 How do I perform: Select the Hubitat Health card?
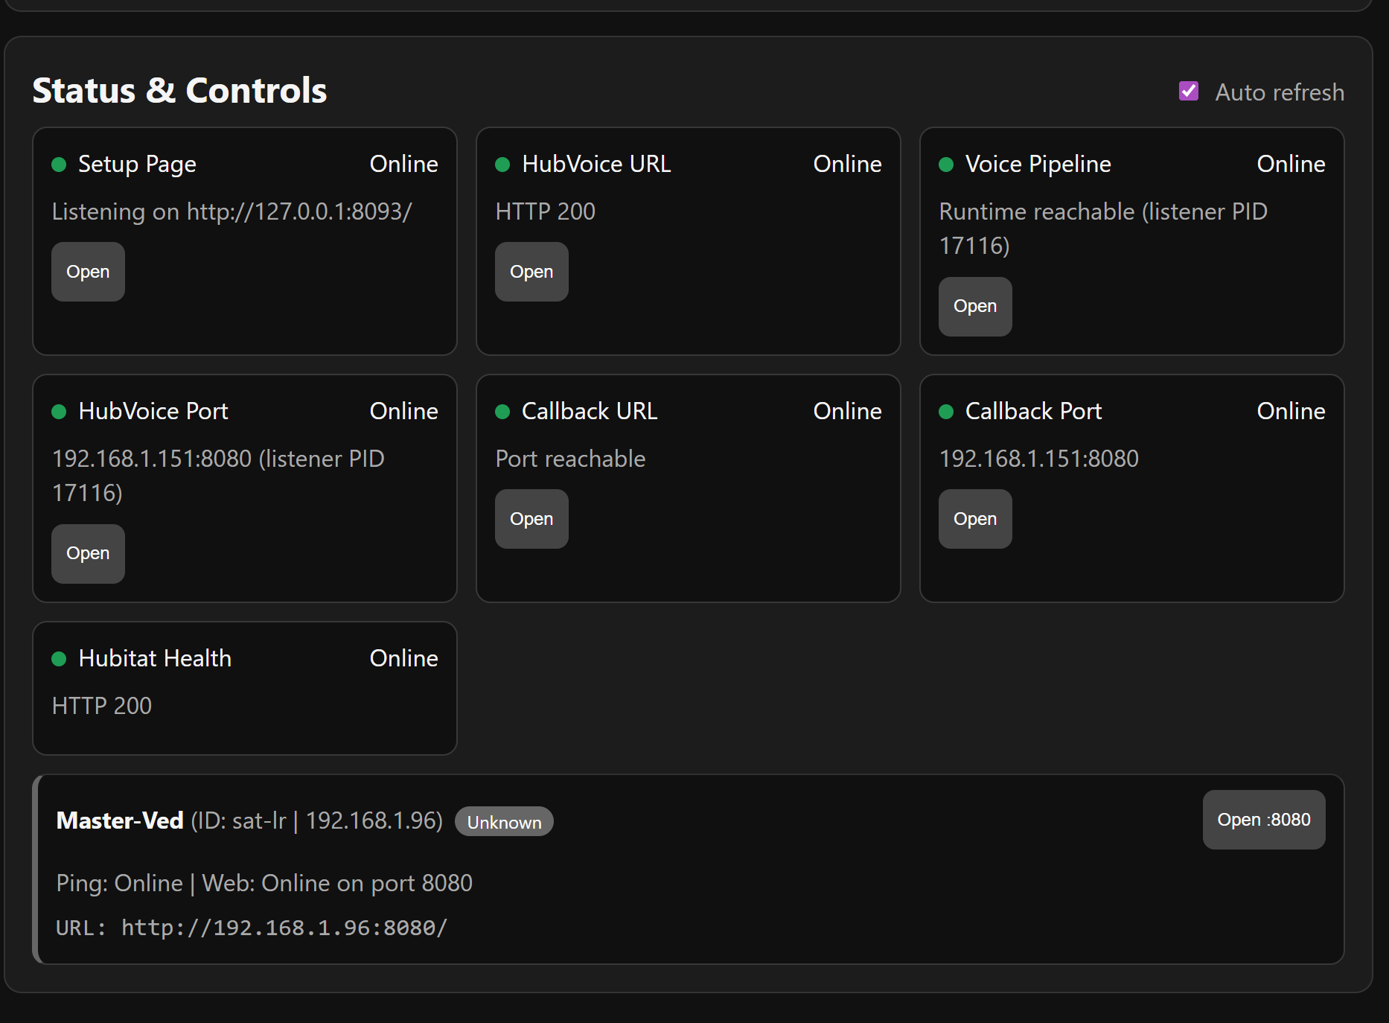245,688
